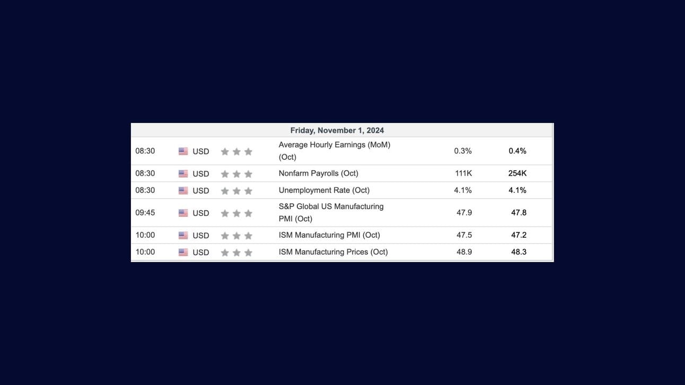Screen dimensions: 685x385
Task: Click importance stars for Average Hourly Earnings
Action: click(236, 151)
